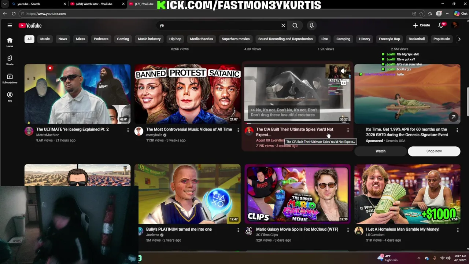Open the MatrixMachine channel link
This screenshot has width=469, height=264.
pos(48,135)
